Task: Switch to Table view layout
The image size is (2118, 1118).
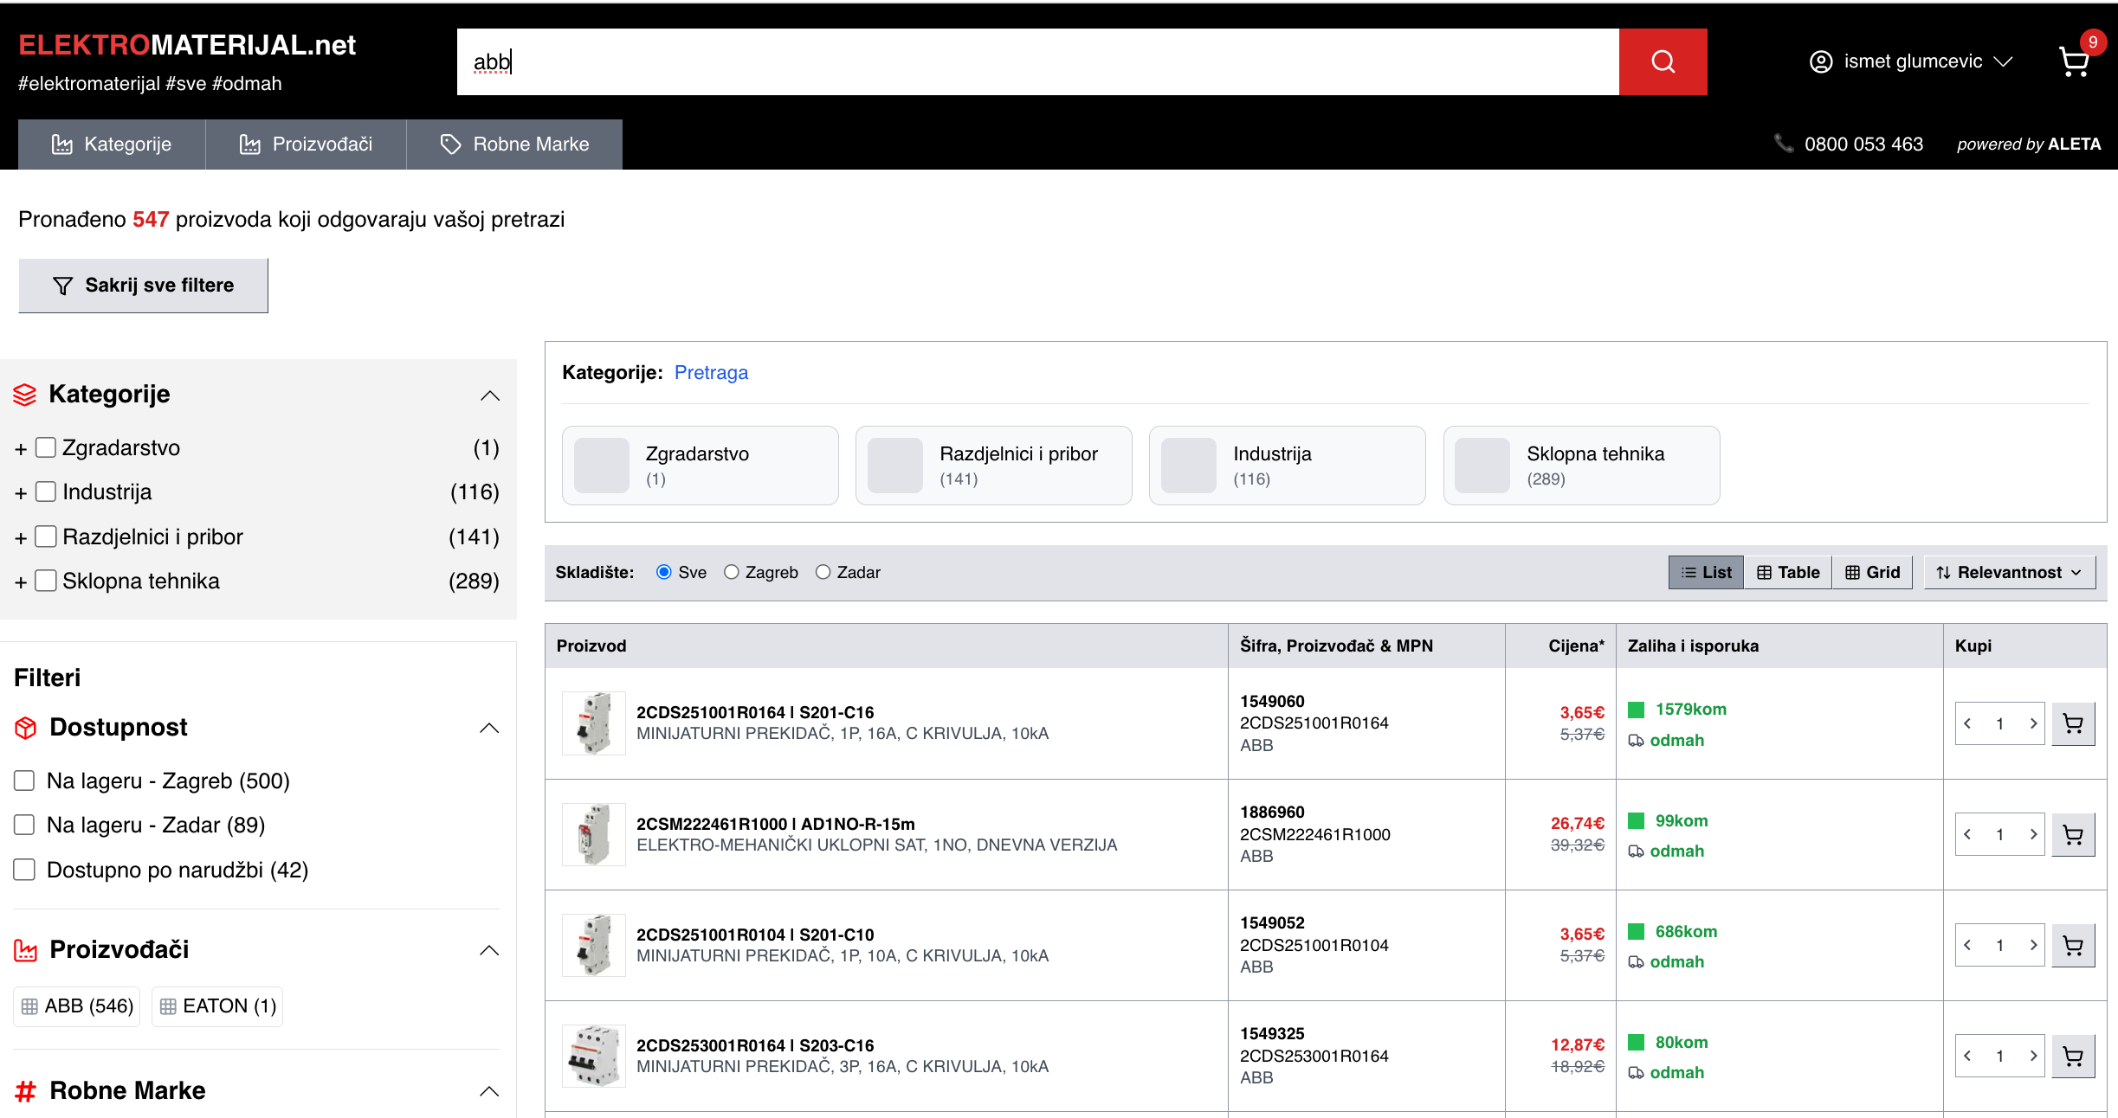Action: [1788, 572]
